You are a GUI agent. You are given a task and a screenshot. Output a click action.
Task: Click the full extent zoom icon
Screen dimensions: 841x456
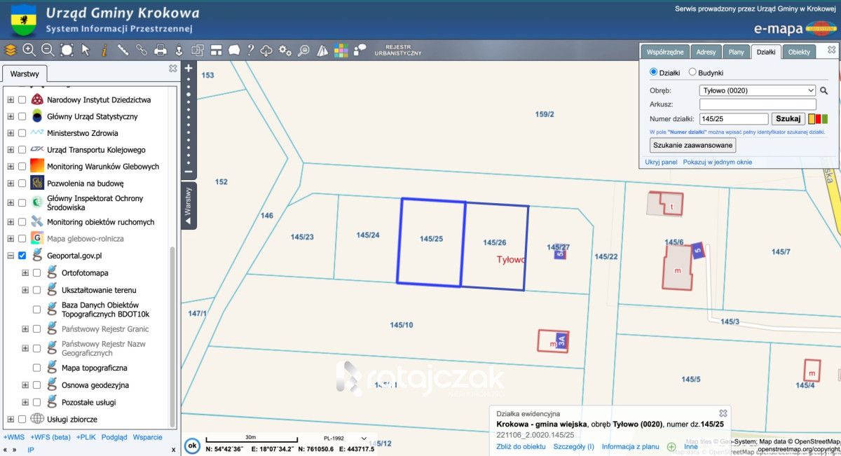pos(67,50)
